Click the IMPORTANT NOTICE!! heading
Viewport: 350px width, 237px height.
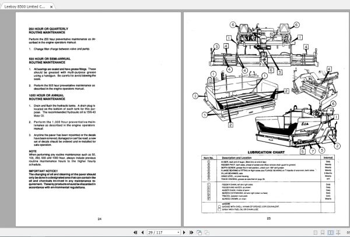tap(43, 171)
